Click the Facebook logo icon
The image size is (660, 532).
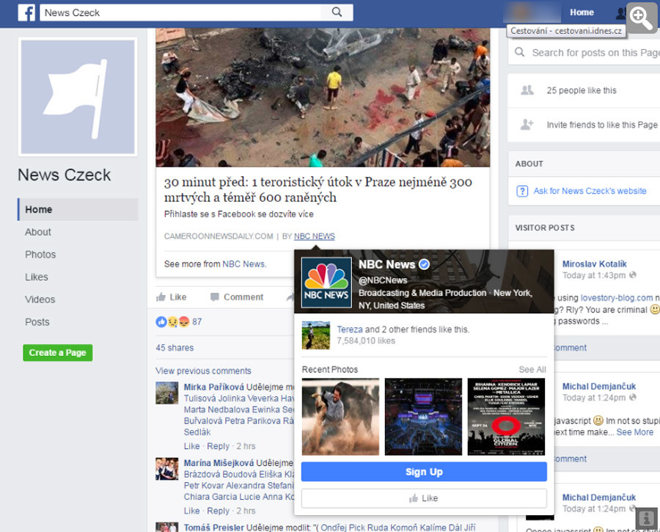[x=26, y=12]
